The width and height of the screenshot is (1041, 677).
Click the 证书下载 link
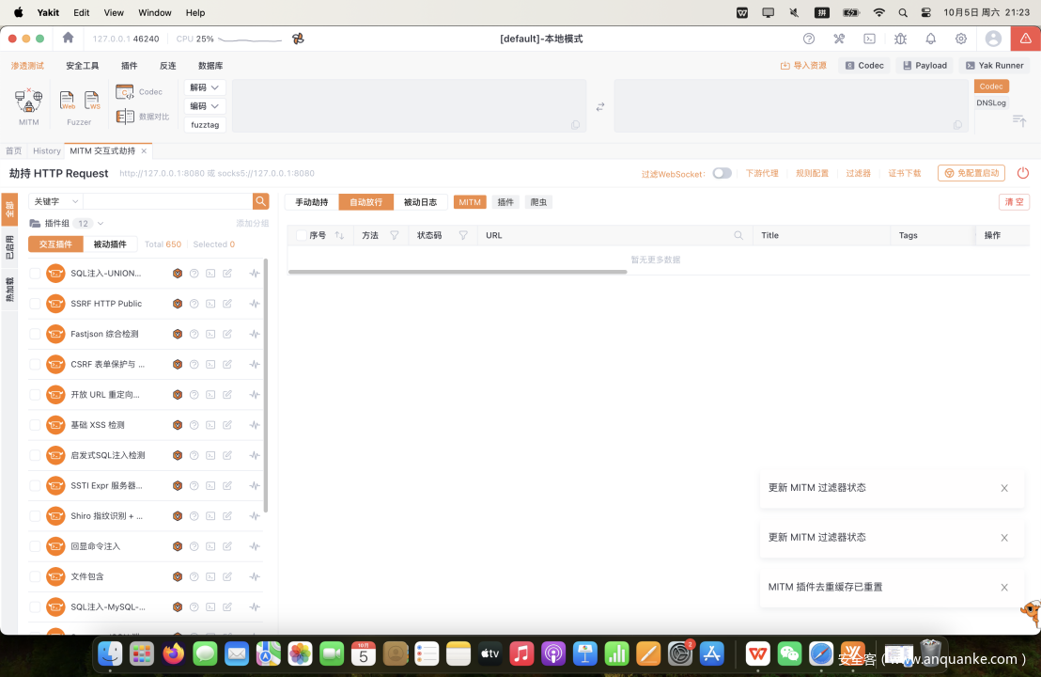905,173
